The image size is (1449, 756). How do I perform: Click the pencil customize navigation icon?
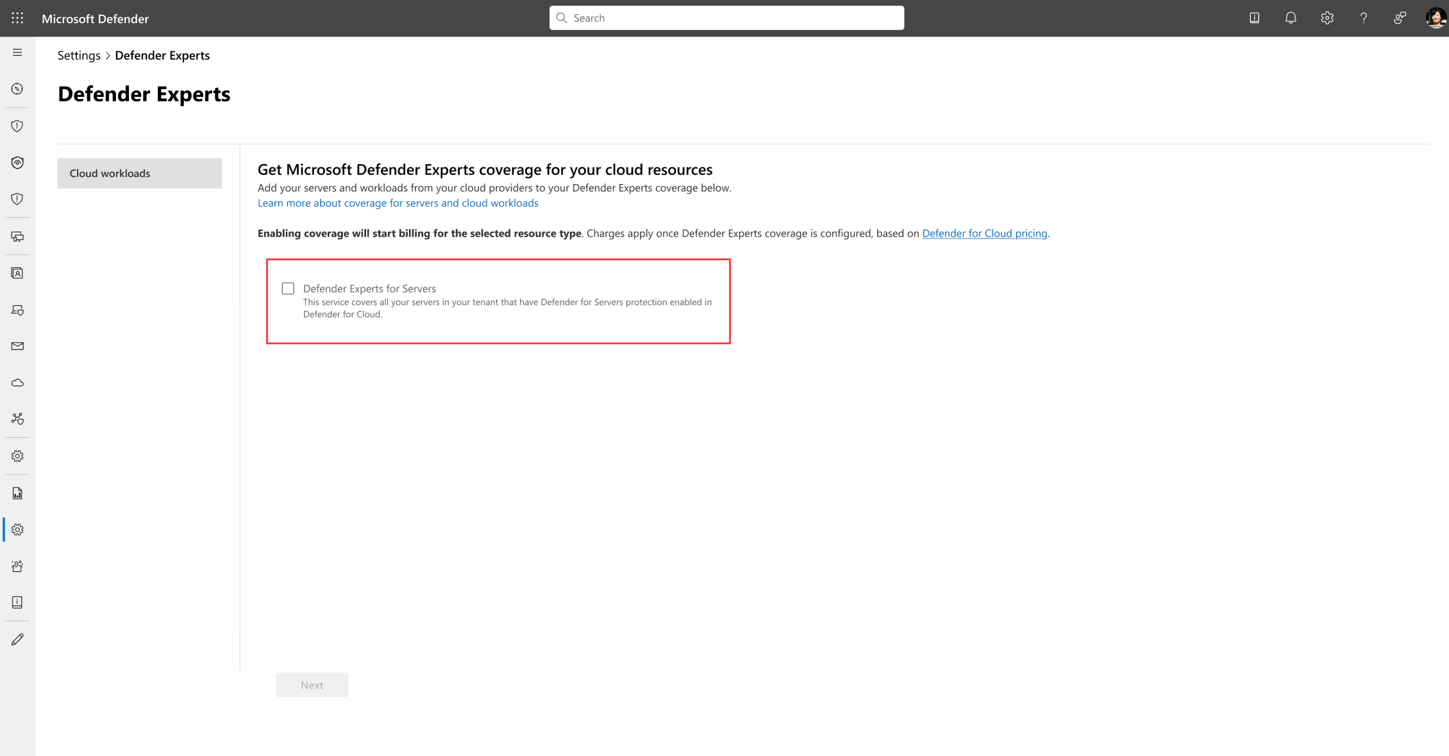(17, 639)
